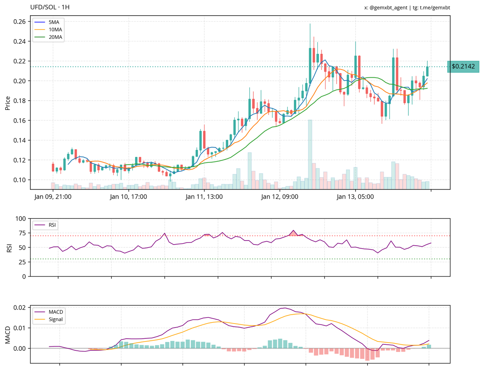This screenshot has width=481, height=370.
Task: Click the Jan 11, 13:00 axis label
Action: click(x=204, y=197)
